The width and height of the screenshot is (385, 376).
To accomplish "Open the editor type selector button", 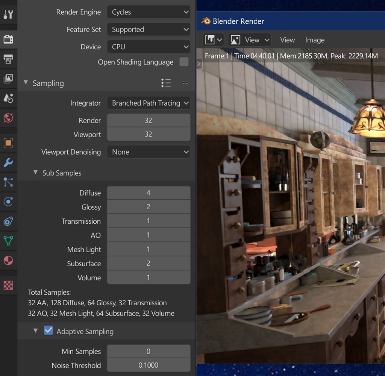I will pos(213,40).
